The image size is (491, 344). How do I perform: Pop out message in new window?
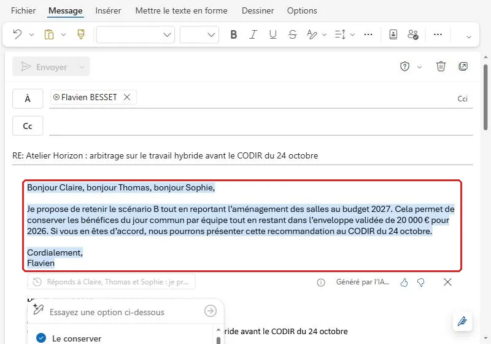coord(463,66)
